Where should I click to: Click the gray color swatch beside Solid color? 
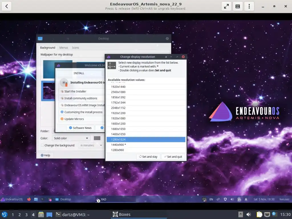click(97, 138)
